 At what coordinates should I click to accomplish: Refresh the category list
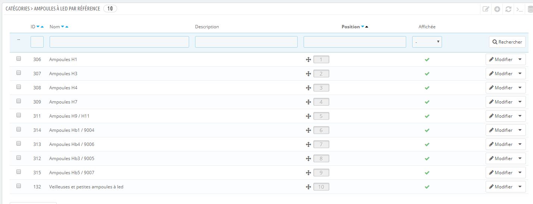(508, 9)
